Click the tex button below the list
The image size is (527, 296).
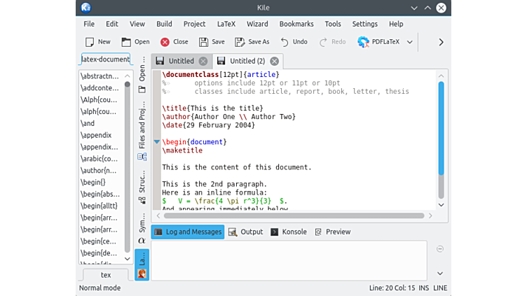[106, 275]
